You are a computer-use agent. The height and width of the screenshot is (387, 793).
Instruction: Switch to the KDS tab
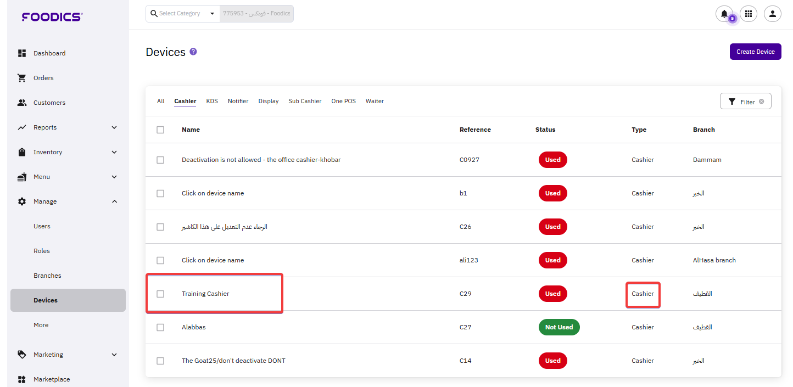[x=212, y=101]
